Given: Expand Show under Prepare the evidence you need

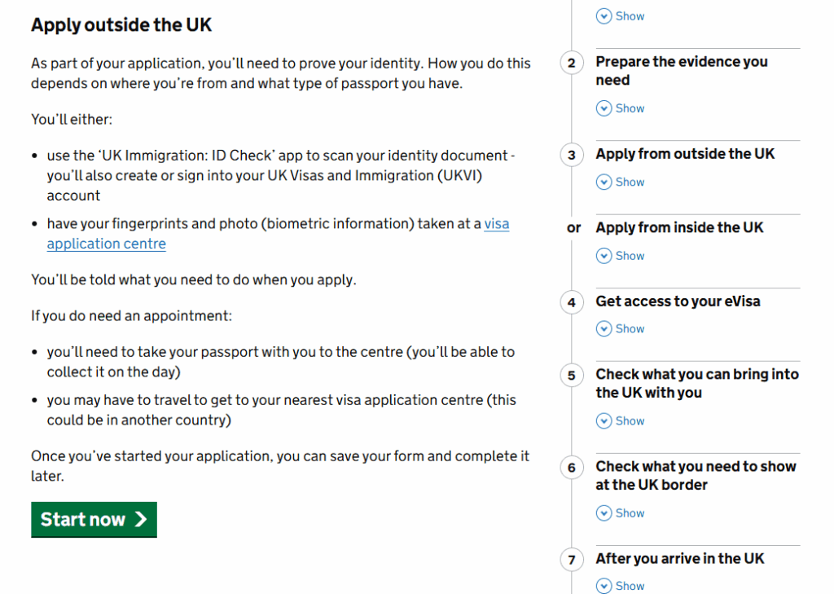Looking at the screenshot, I should [630, 108].
